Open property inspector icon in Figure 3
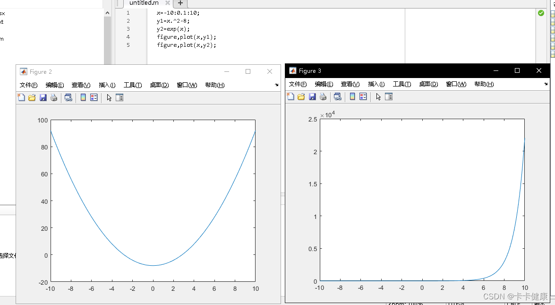Screen dimensions: 555x305 389,96
